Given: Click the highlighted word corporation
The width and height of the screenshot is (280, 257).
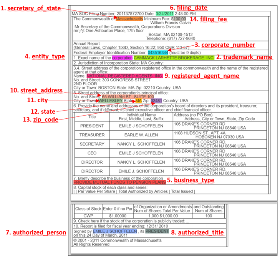Looking at the screenshot, I should point(122,58).
